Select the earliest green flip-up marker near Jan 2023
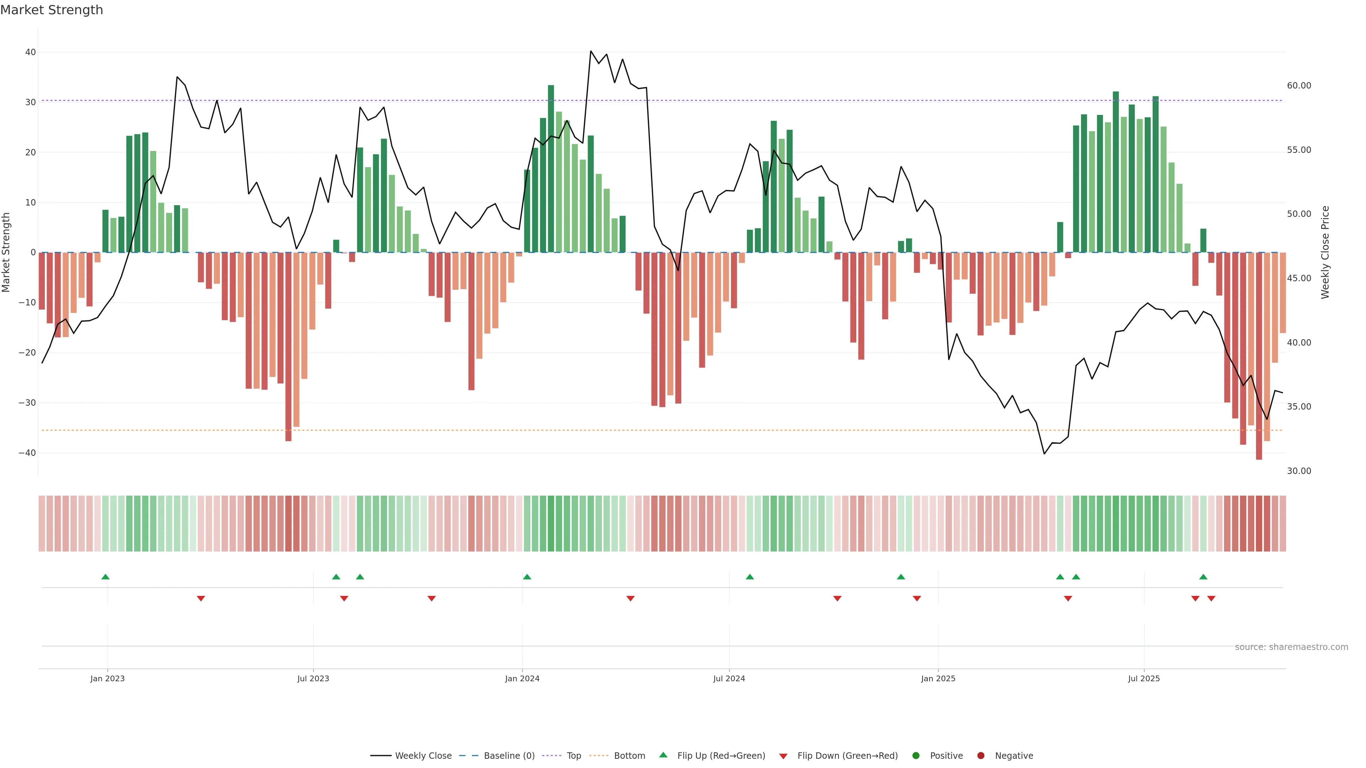1366x768 pixels. click(x=106, y=577)
